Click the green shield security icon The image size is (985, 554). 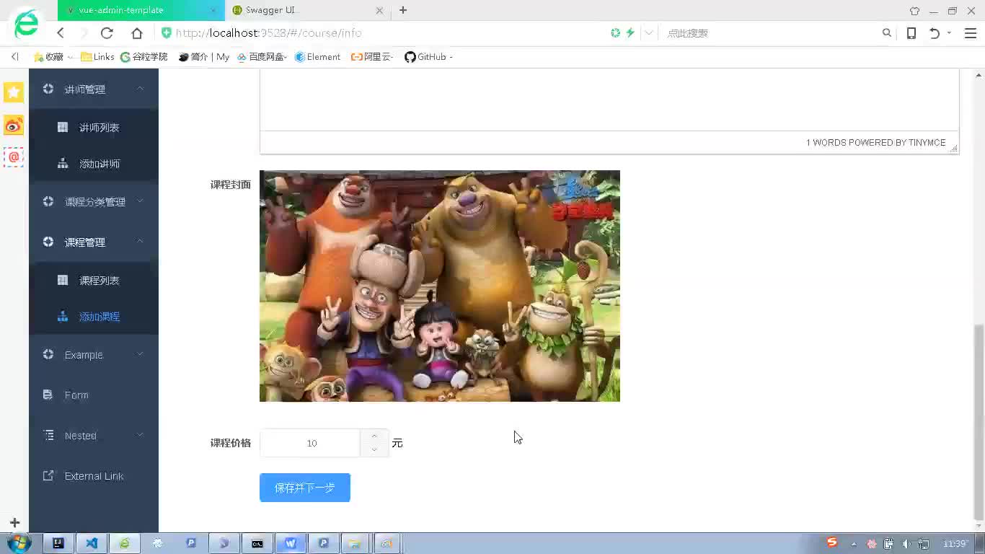coord(166,33)
